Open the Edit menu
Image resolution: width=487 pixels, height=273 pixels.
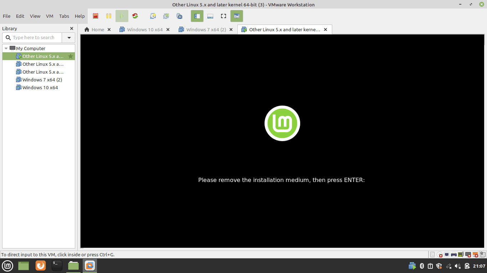[x=20, y=16]
